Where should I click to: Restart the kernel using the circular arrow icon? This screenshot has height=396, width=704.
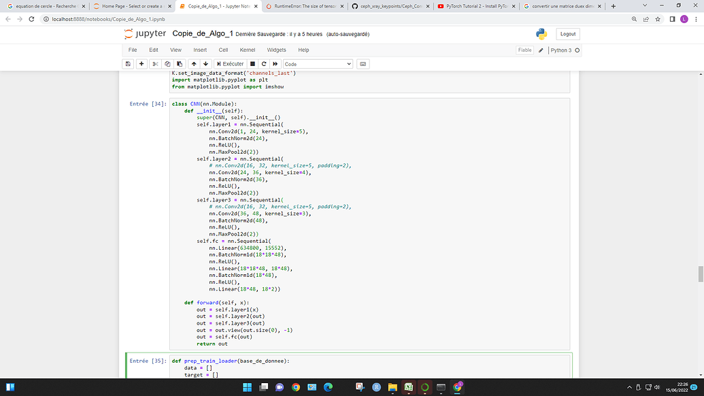point(263,64)
